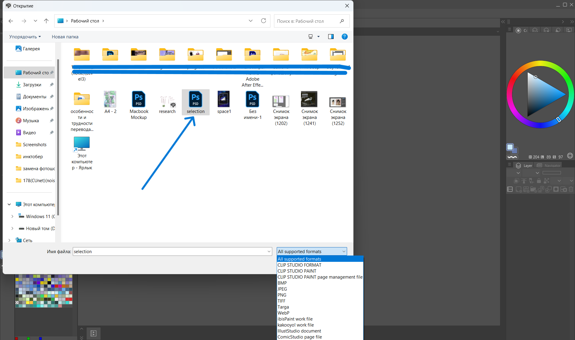
Task: Select the selection PSD file
Action: coord(196,102)
